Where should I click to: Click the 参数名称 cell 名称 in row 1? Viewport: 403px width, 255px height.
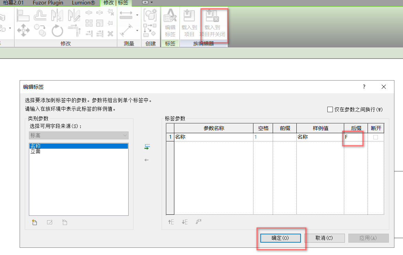pyautogui.click(x=214, y=137)
